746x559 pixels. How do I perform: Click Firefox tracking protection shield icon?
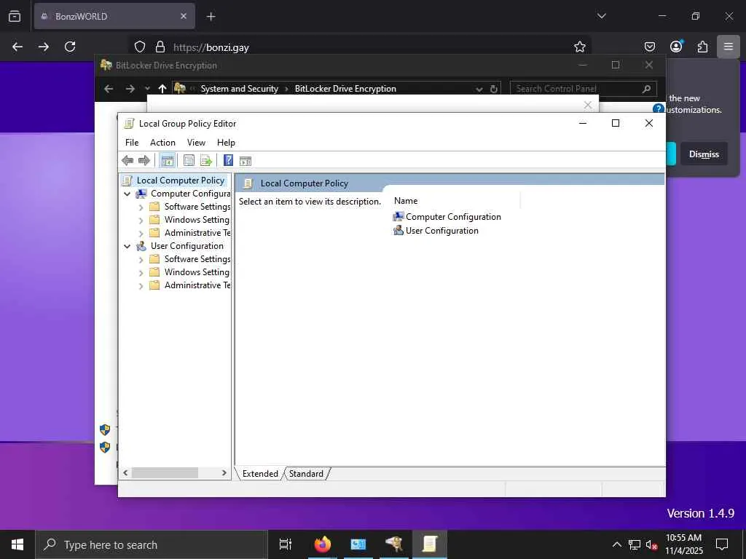pos(139,47)
